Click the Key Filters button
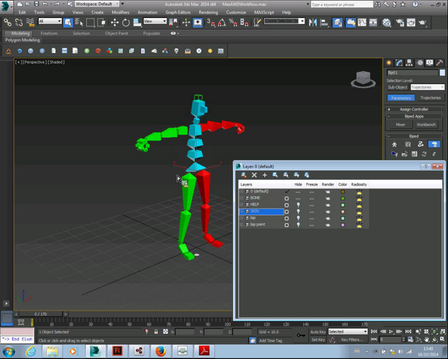 (x=352, y=340)
